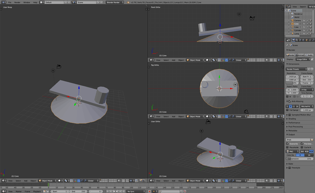This screenshot has height=193, width=315.
Task: Select Cube in the outliner
Action: 296,27
